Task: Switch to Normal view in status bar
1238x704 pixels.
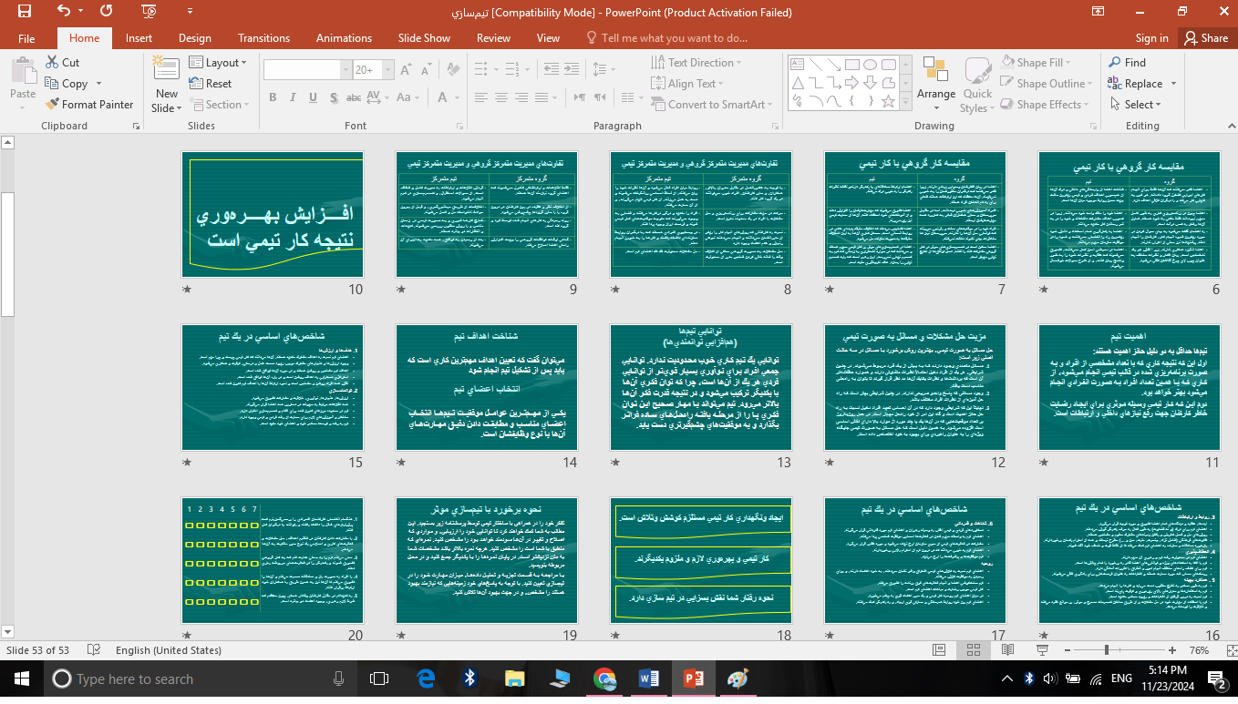Action: point(939,650)
